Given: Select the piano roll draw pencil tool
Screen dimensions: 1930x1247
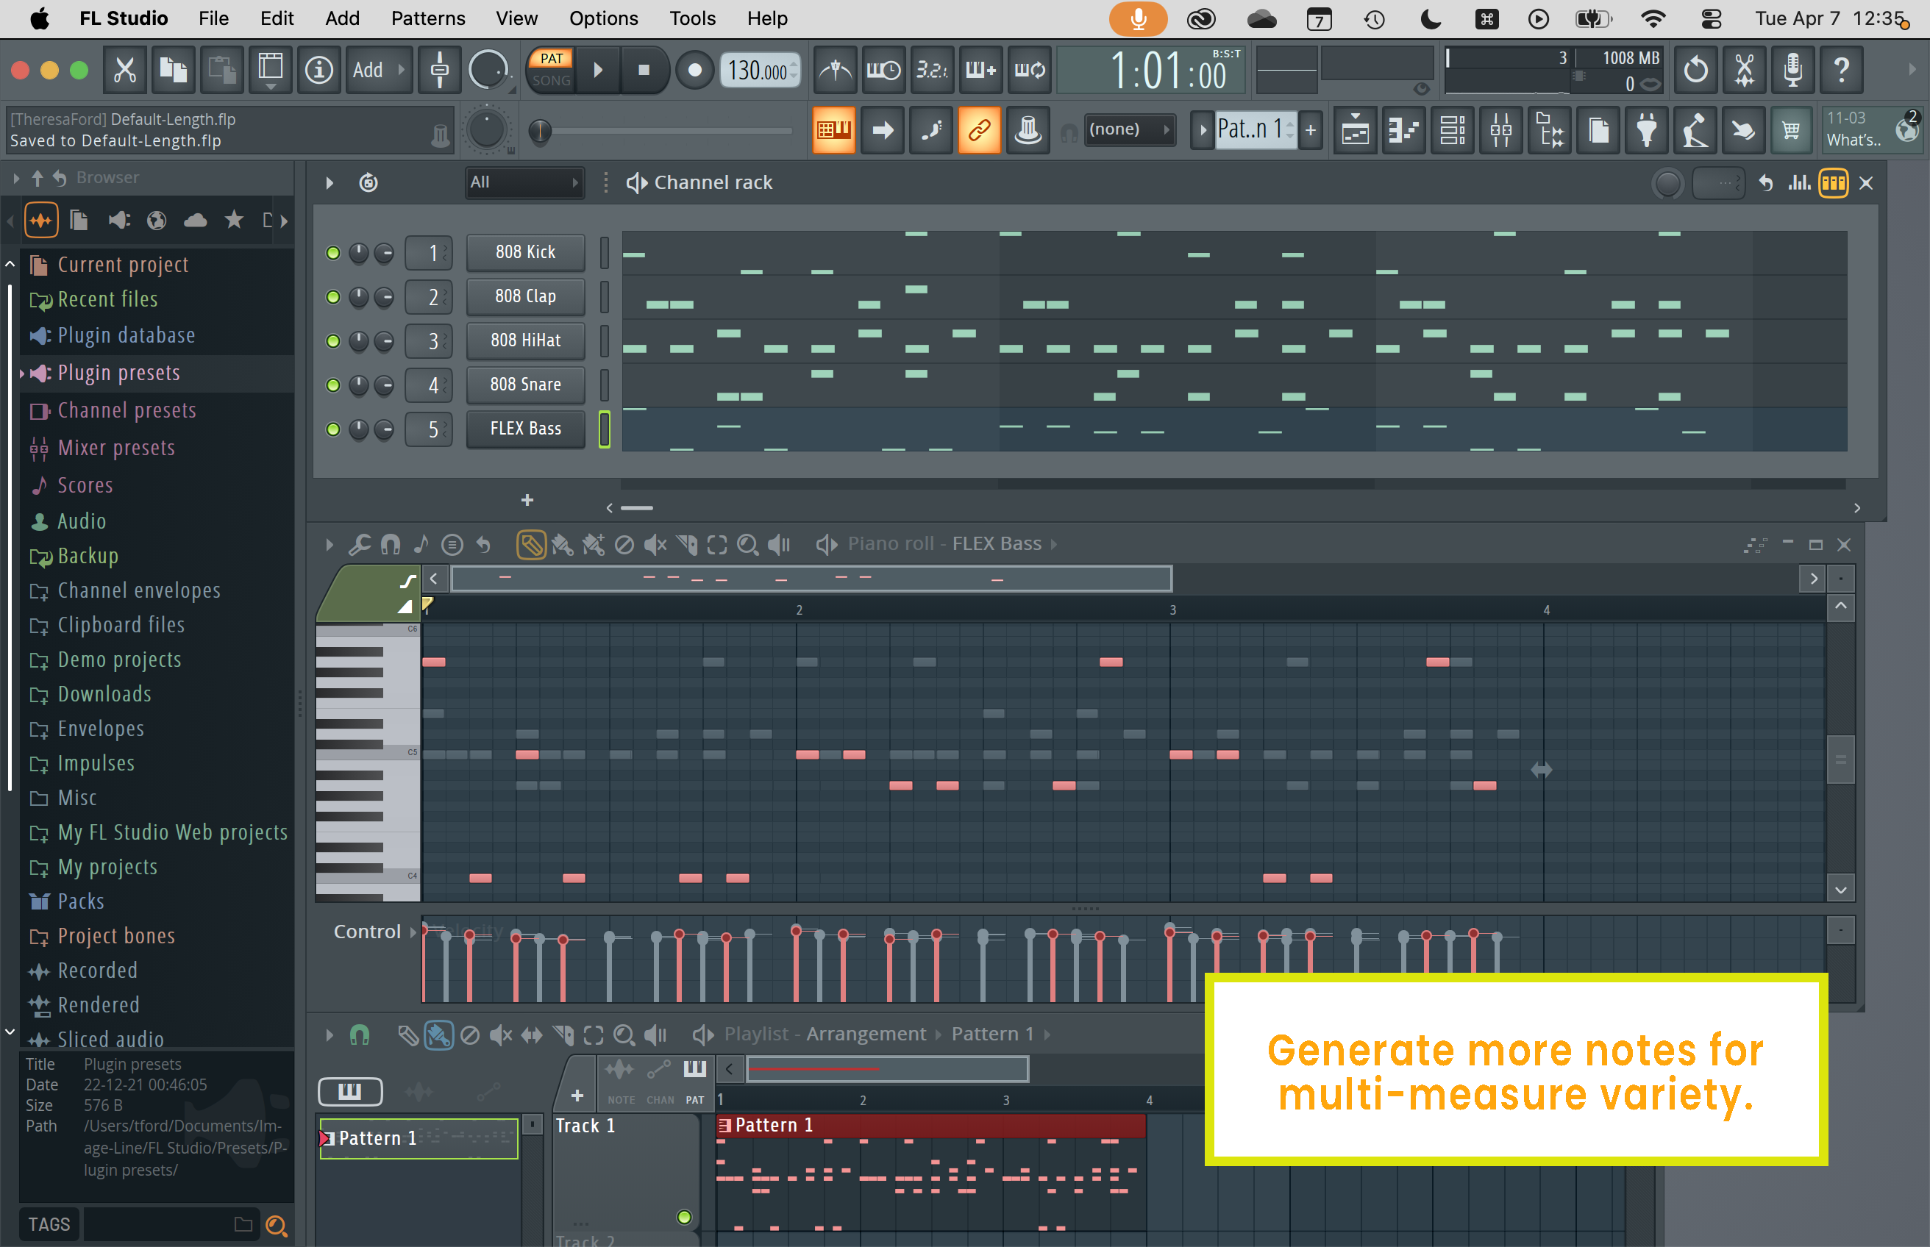Looking at the screenshot, I should (x=530, y=545).
